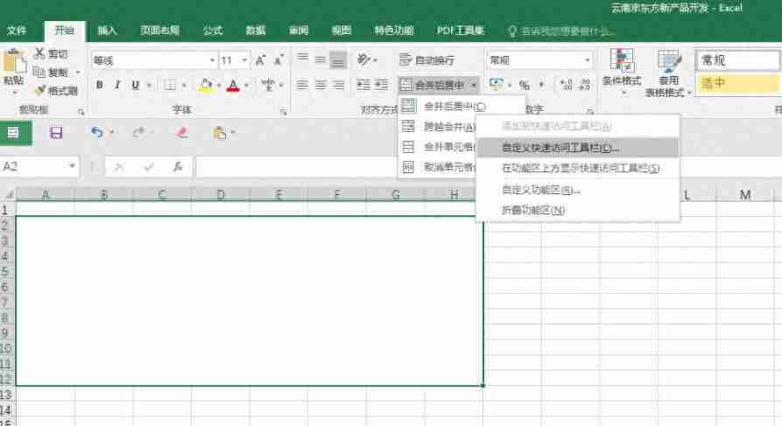
Task: Click the enter checkmark in formula bar
Action: [148, 167]
